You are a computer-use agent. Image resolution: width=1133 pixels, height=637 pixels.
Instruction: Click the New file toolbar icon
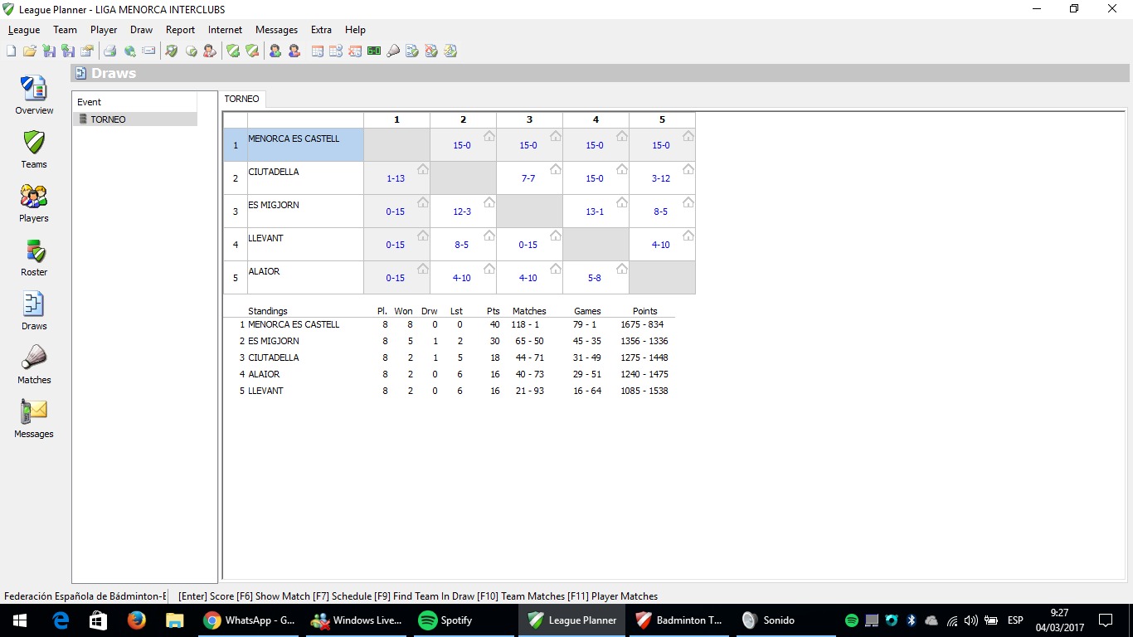11,51
